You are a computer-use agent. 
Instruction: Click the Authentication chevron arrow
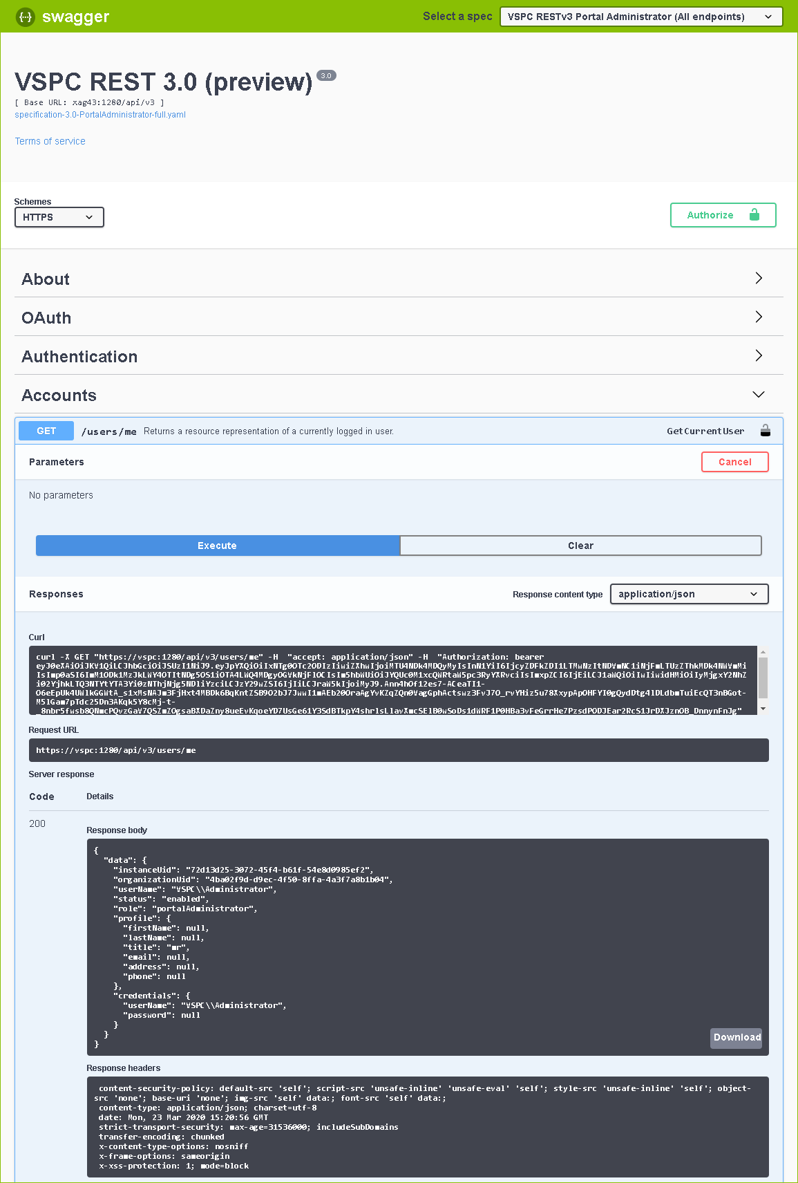click(759, 355)
